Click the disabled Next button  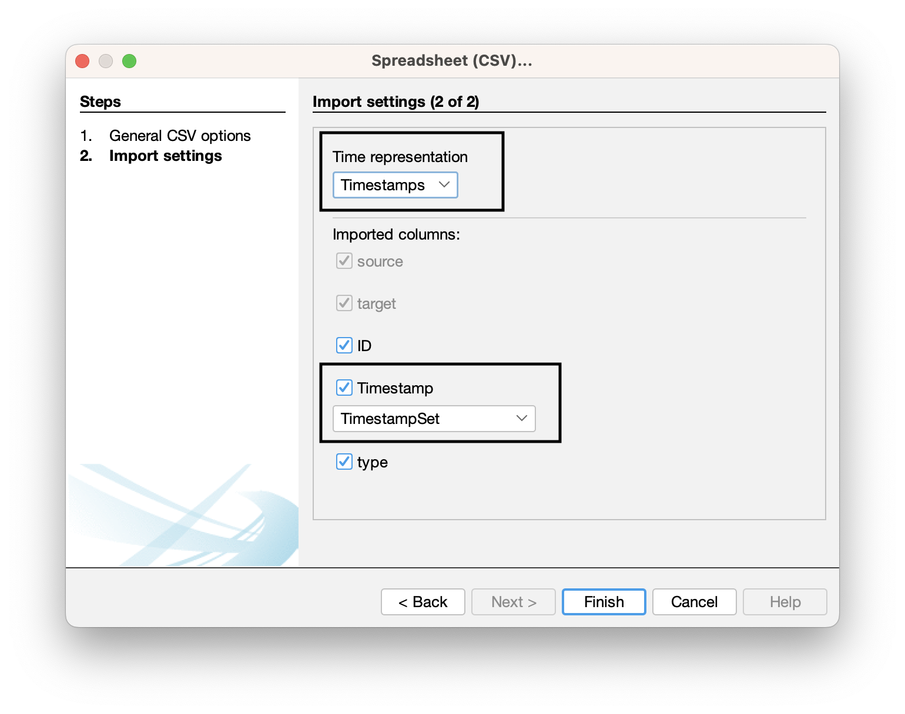pyautogui.click(x=513, y=602)
